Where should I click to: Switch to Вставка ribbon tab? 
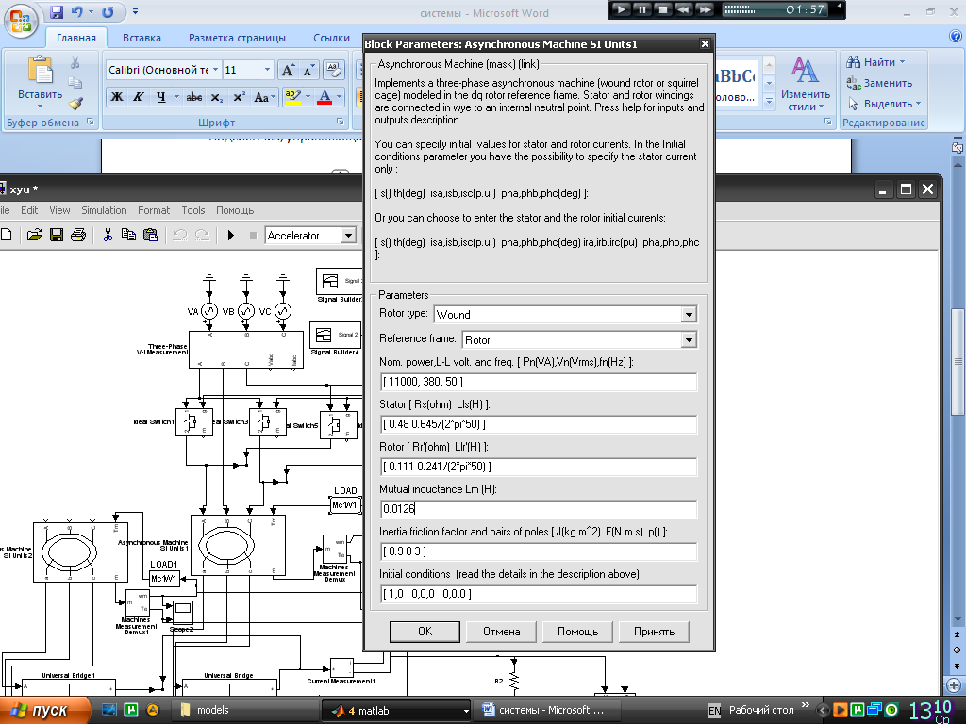point(142,38)
